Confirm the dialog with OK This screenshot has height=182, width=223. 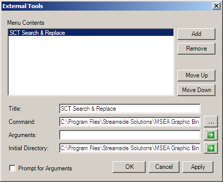tap(129, 167)
